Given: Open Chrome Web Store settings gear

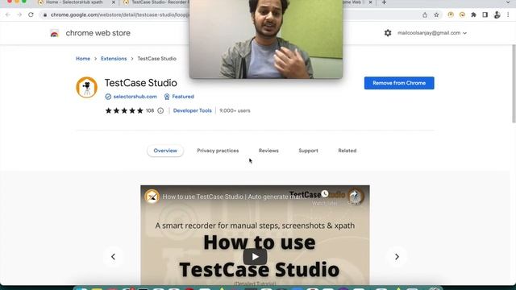Looking at the screenshot, I should click(388, 33).
